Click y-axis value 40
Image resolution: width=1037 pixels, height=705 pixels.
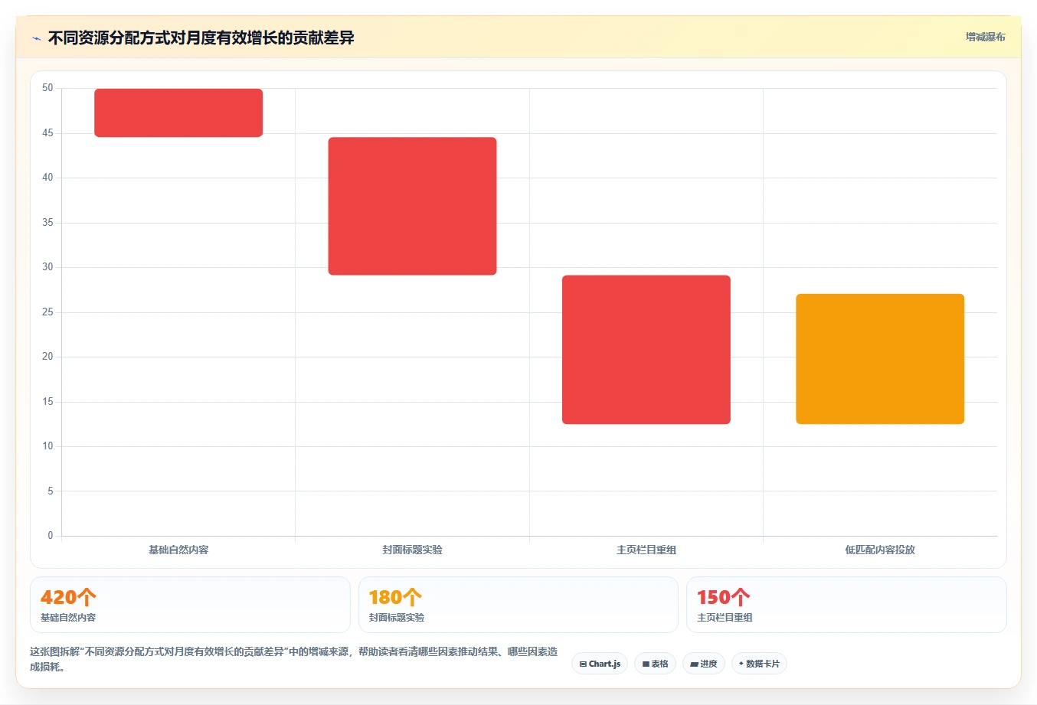pyautogui.click(x=47, y=178)
